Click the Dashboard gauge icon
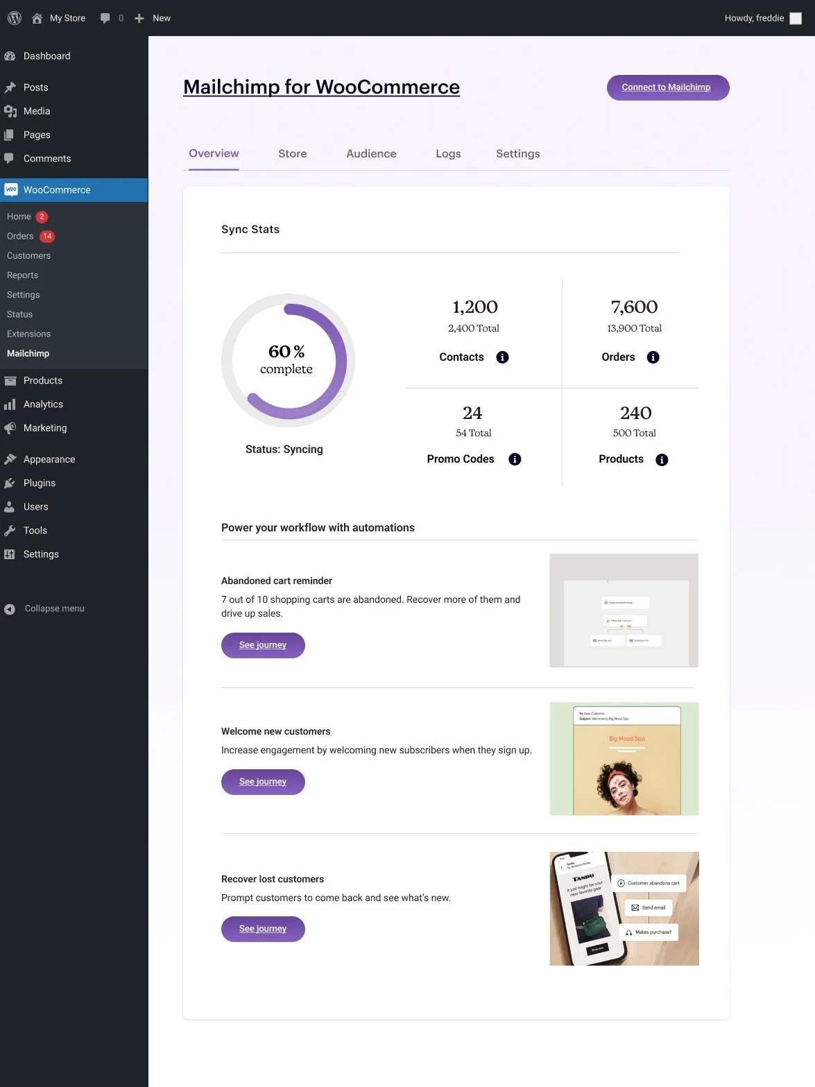Image resolution: width=815 pixels, height=1087 pixels. click(x=10, y=56)
